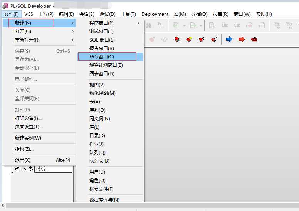This screenshot has width=299, height=211.
Task: Select 数据库连接(N) in the submenu
Action: click(110, 200)
